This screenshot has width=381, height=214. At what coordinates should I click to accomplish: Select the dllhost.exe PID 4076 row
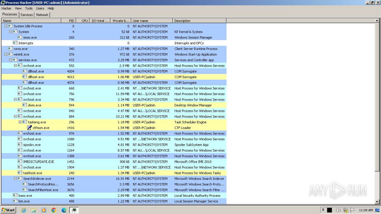point(114,83)
